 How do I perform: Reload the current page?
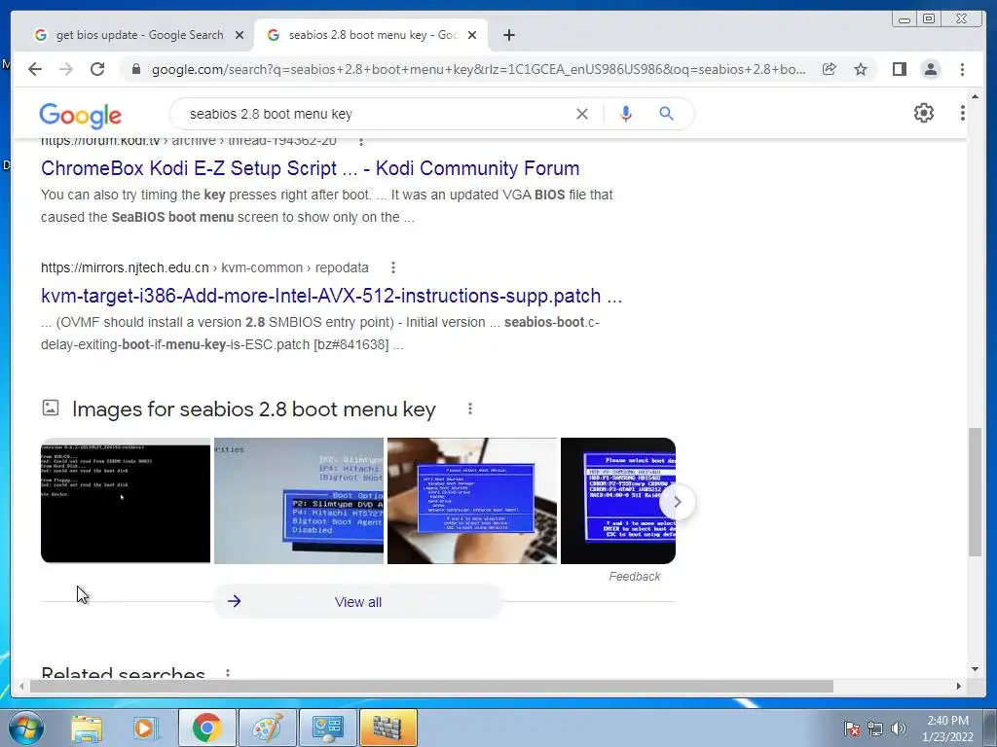point(97,69)
